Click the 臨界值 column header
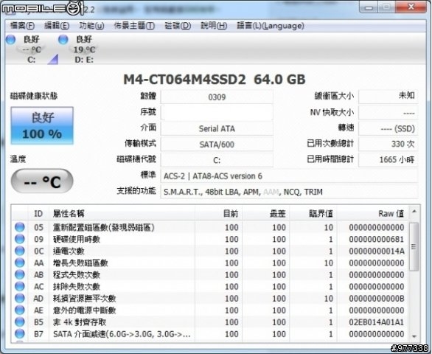The image size is (432, 354). 313,213
